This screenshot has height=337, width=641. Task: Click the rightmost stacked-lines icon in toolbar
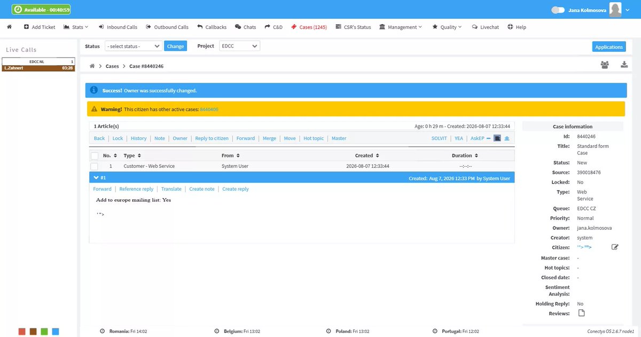pyautogui.click(x=507, y=138)
